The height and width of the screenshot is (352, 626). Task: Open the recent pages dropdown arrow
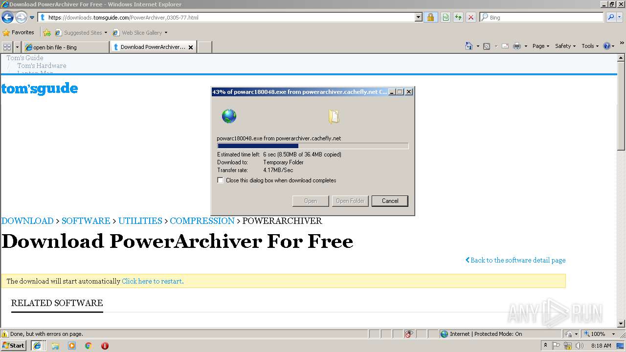pyautogui.click(x=32, y=18)
